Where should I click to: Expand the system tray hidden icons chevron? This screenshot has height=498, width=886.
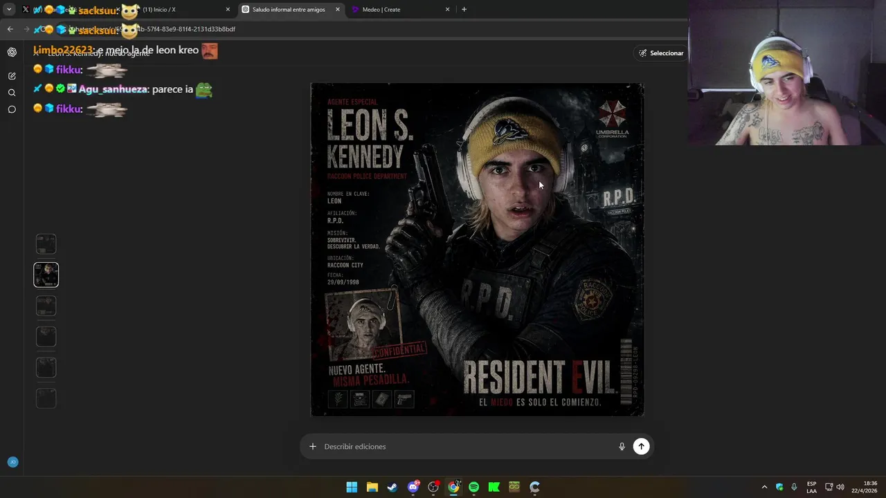(x=764, y=487)
